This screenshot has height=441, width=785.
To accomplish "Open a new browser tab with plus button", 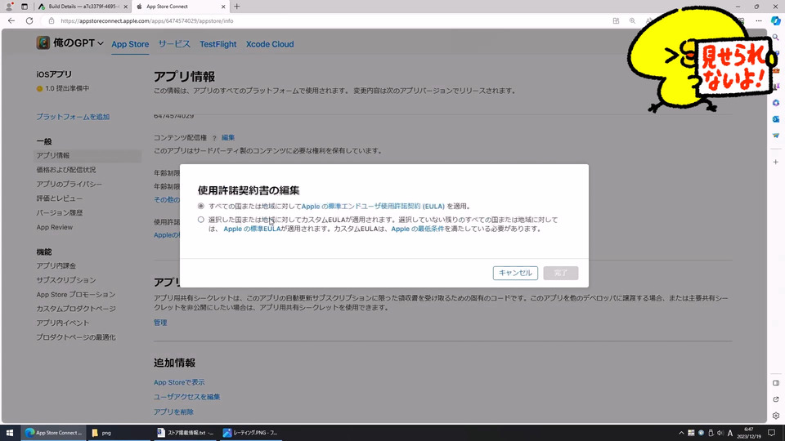I will 237,7.
